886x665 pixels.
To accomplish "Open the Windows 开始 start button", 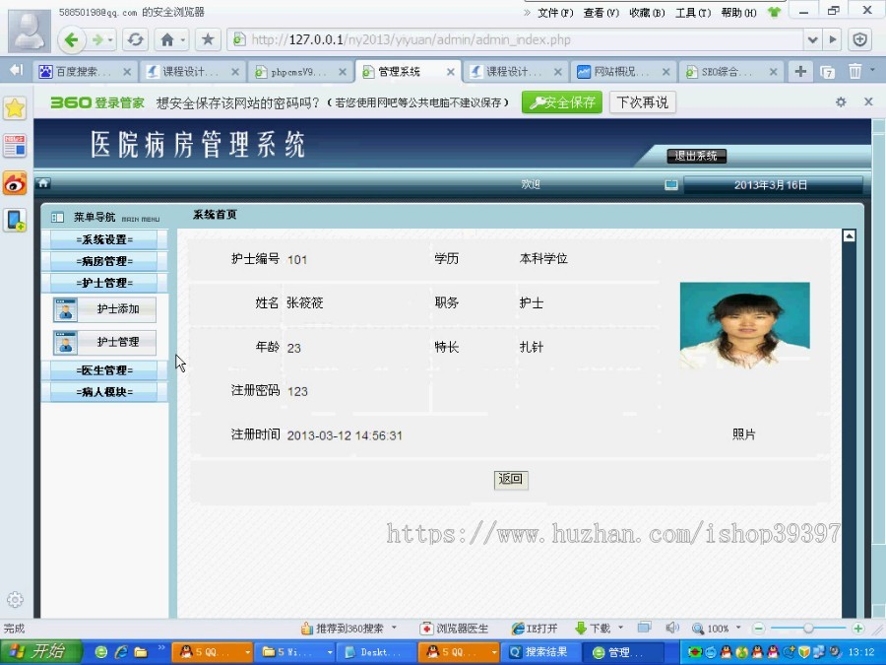I will [x=41, y=652].
